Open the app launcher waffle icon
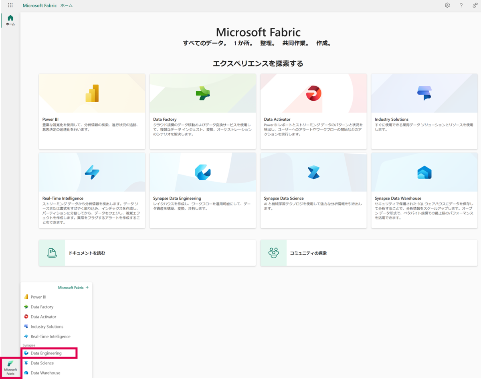 click(10, 5)
